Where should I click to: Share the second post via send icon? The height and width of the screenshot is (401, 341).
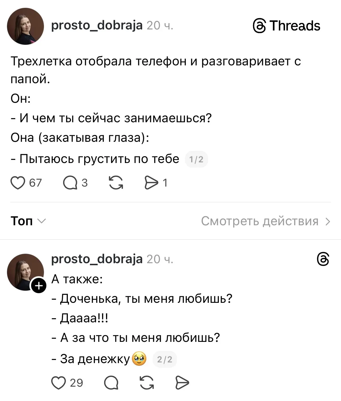(x=182, y=383)
